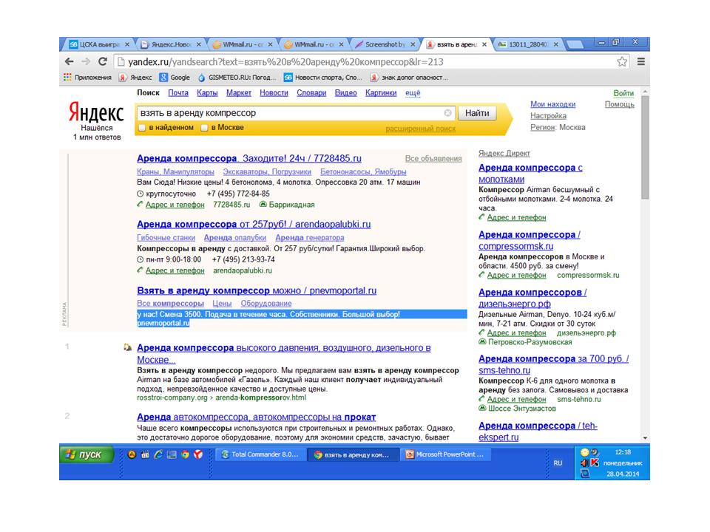
Task: Open the Пуск start button
Action: tap(86, 454)
